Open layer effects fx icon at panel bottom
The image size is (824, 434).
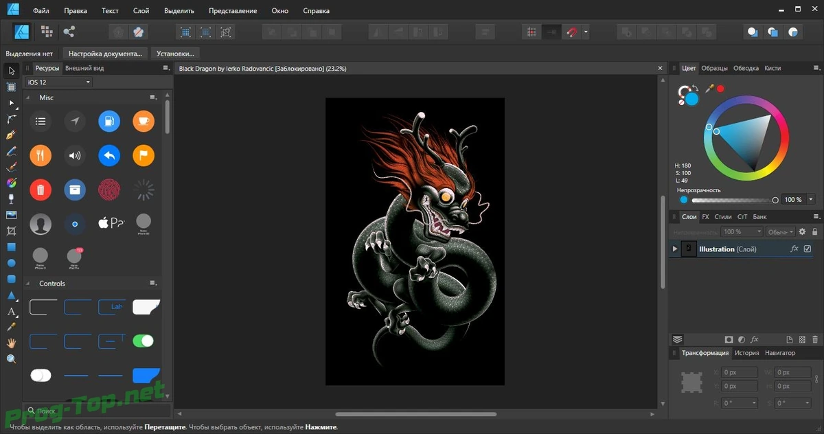[754, 339]
